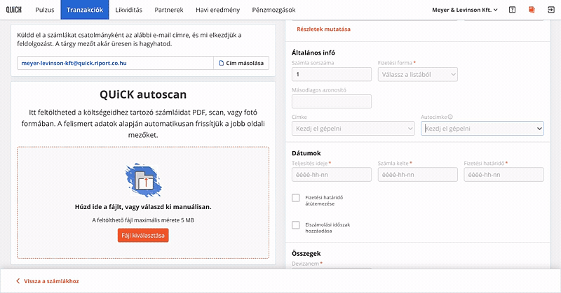Open the help icon in header

[x=512, y=10]
